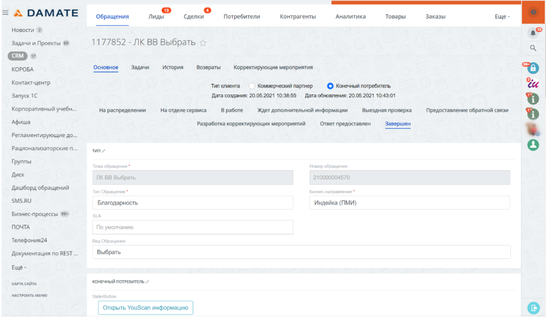Viewport: 546px width, 317px height.
Task: Switch to Обращения tab
Action: pyautogui.click(x=112, y=17)
